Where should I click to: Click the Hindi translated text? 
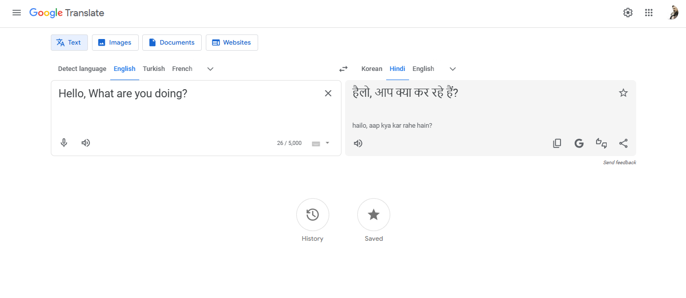[405, 93]
